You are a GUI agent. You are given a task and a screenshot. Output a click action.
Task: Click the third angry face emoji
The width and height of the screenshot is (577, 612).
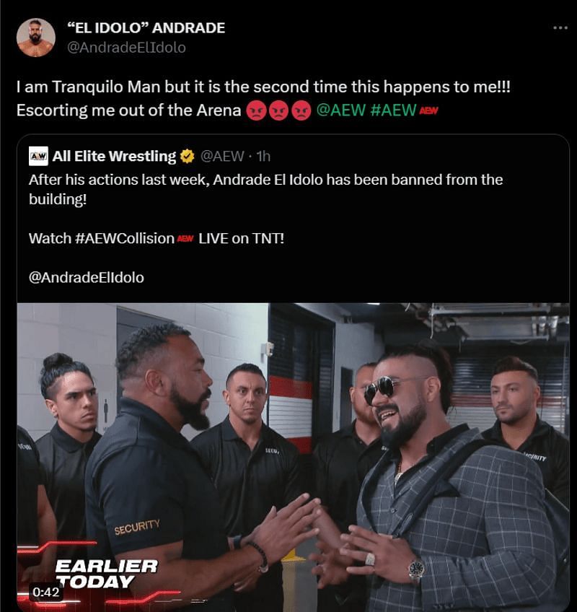pos(301,110)
